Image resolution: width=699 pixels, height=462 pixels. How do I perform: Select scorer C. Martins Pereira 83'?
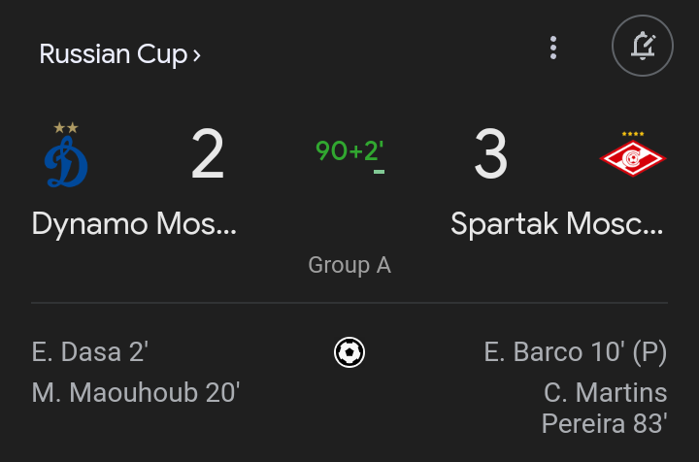click(604, 408)
